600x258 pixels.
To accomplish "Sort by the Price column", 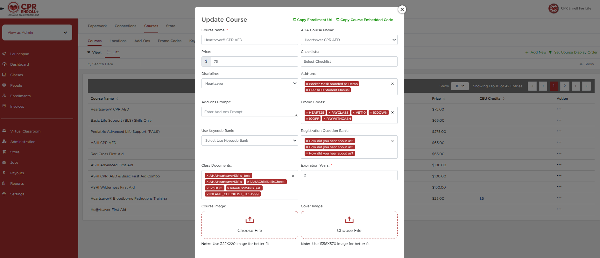I will click(439, 98).
